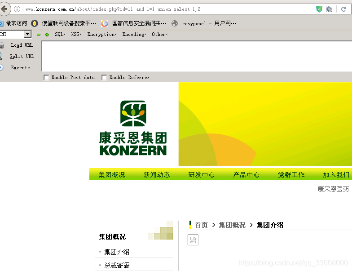The width and height of the screenshot is (352, 271).
Task: Open 党群工作 navigation tab
Action: click(x=291, y=174)
